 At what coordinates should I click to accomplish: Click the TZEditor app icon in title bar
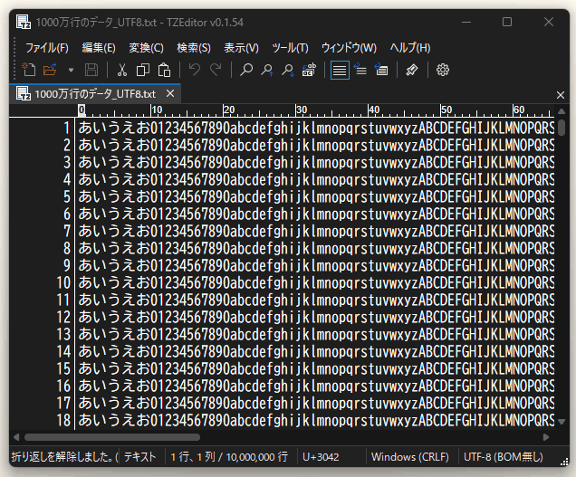(24, 22)
